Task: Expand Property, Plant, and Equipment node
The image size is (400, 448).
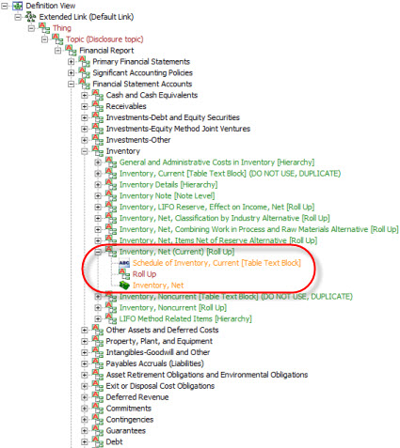Action: 85,341
